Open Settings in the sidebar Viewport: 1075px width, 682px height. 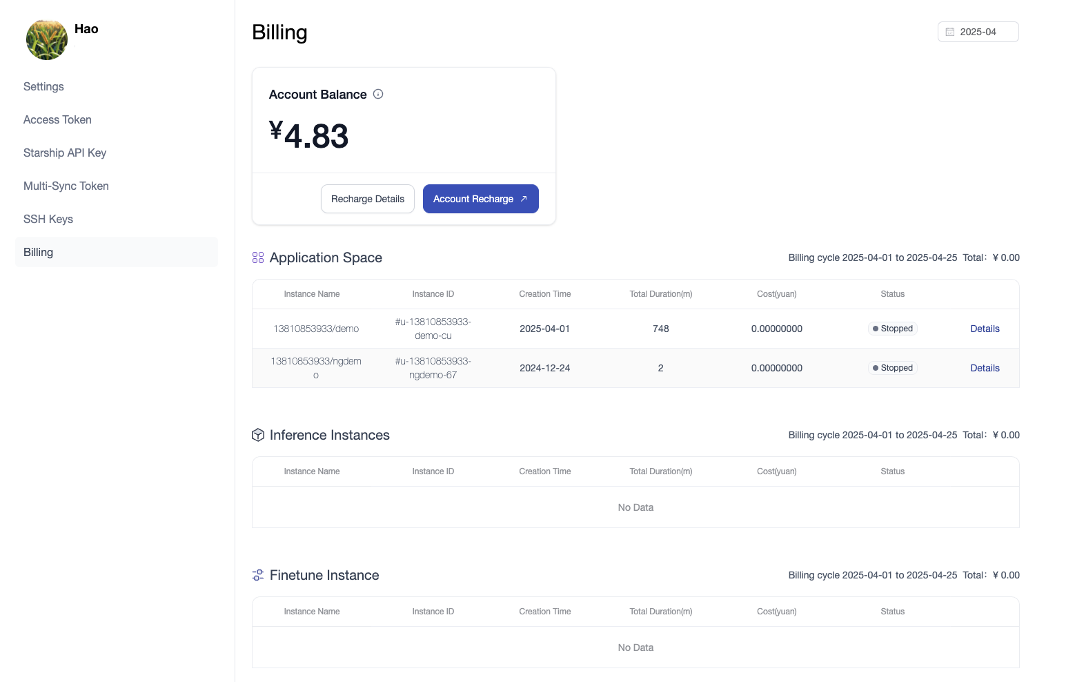coord(43,86)
